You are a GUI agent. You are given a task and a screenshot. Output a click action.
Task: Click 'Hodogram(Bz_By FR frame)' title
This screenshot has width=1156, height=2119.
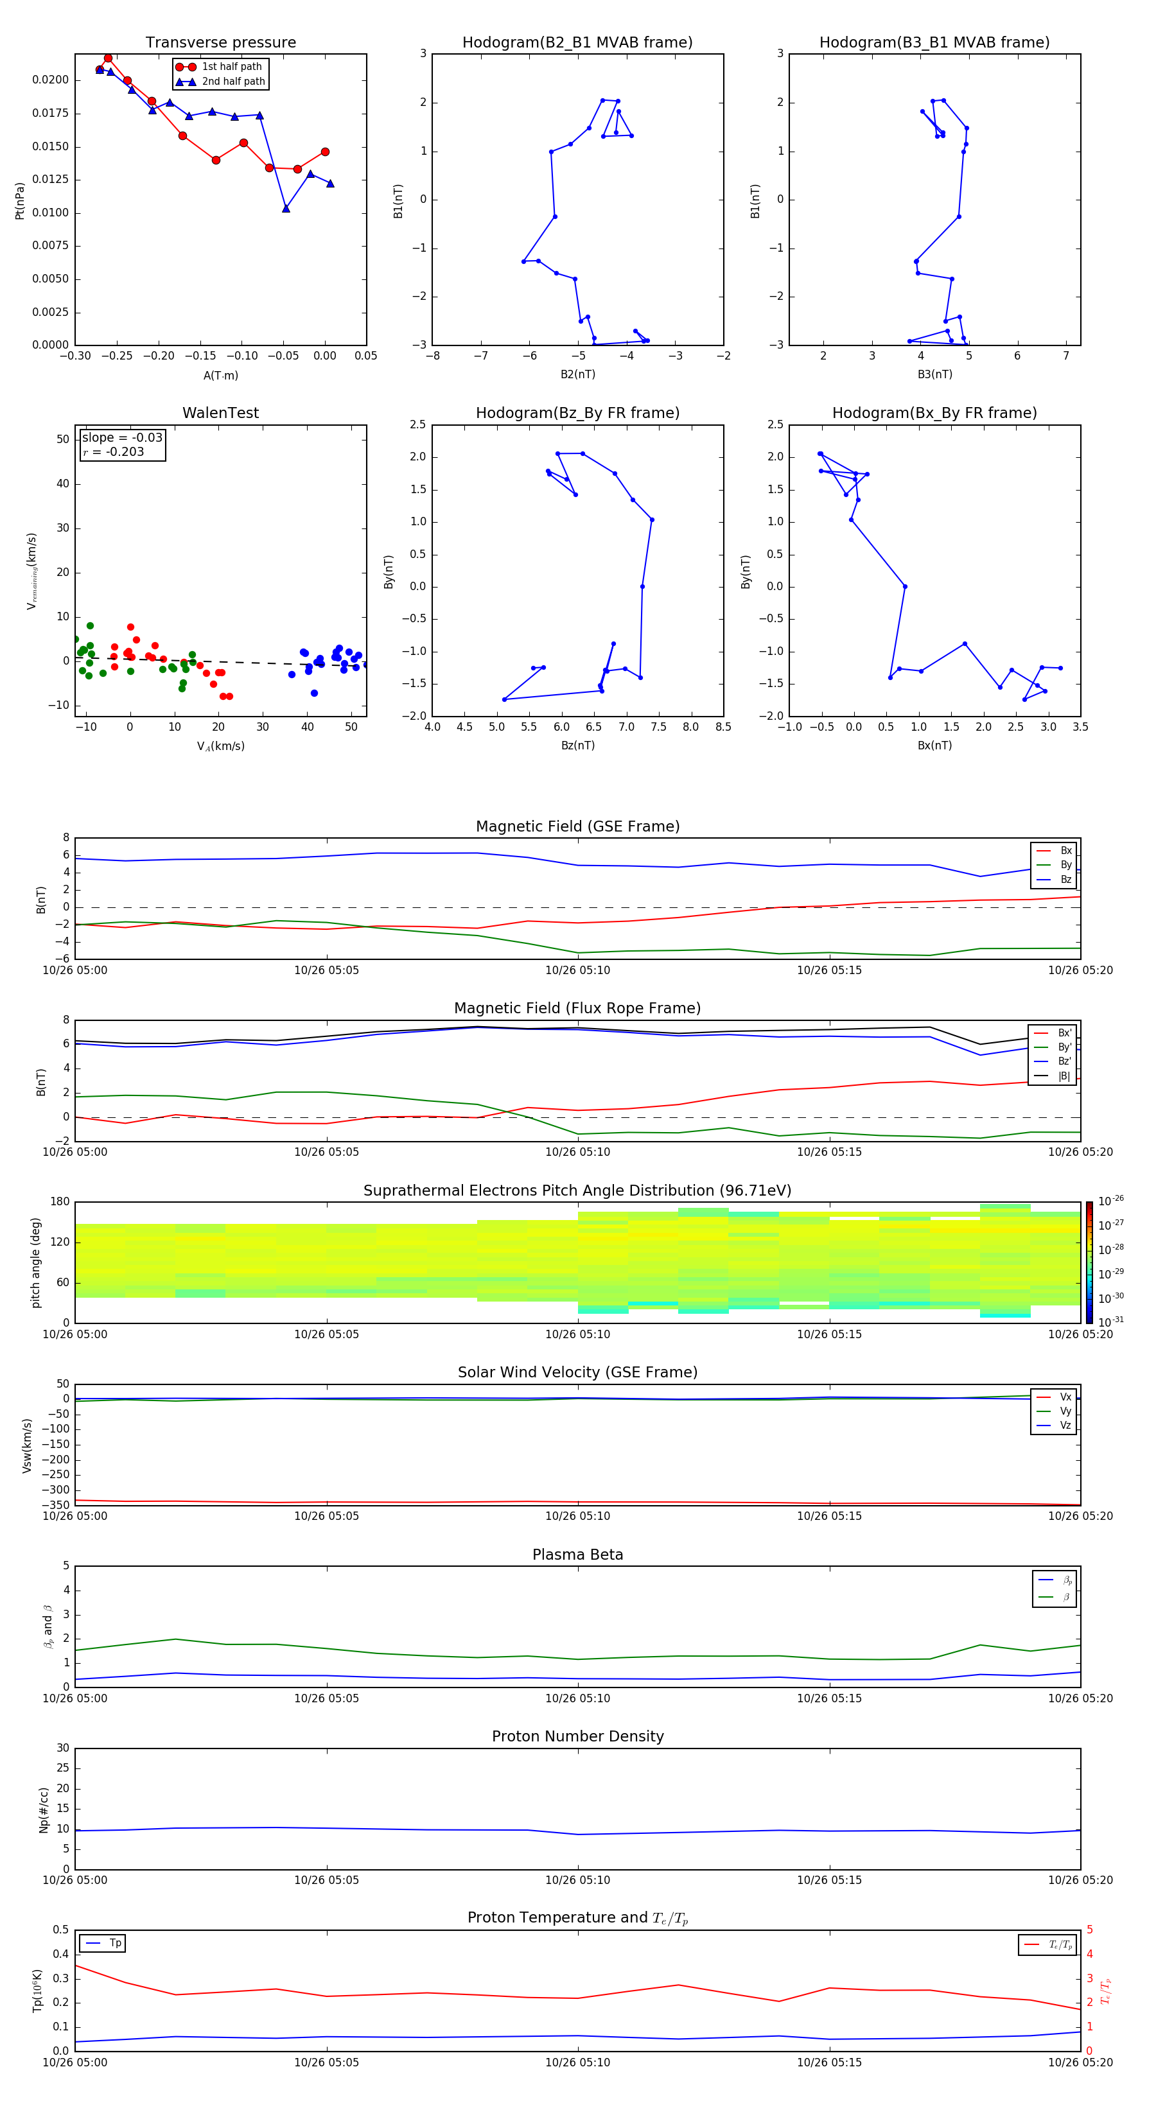click(x=577, y=413)
